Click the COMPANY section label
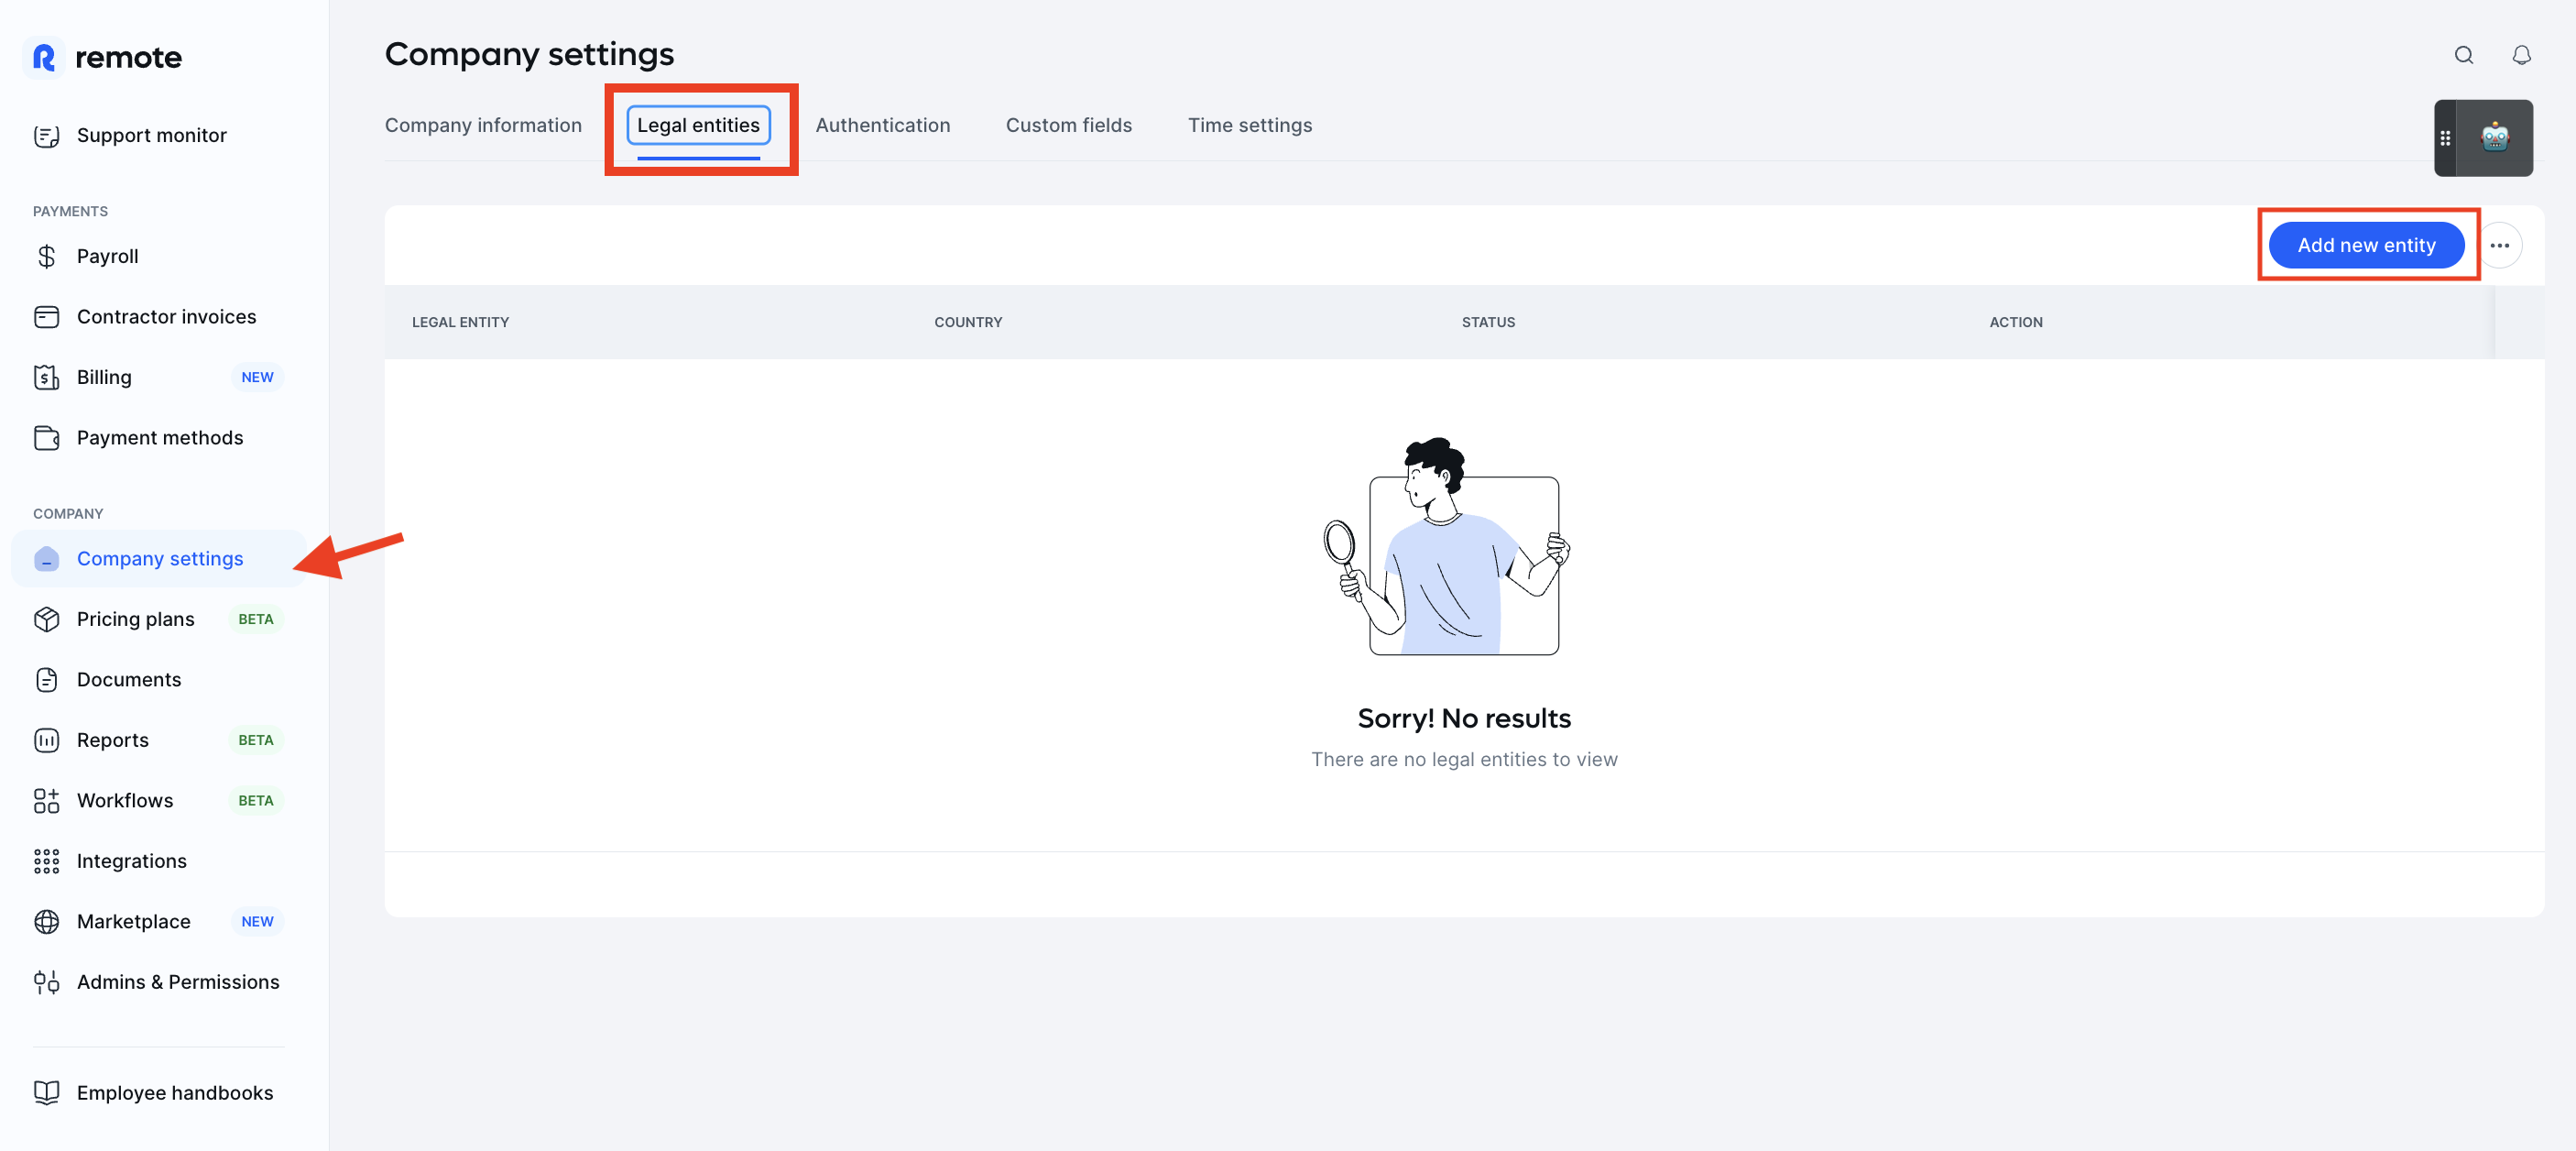The height and width of the screenshot is (1151, 2576). click(x=68, y=514)
